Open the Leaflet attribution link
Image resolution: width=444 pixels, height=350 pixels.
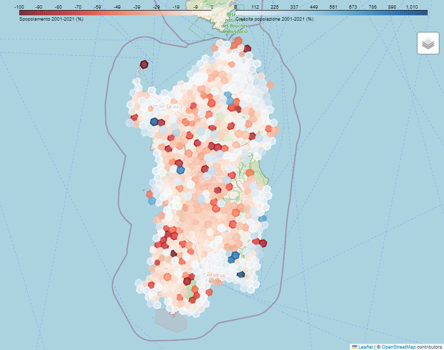tap(366, 346)
